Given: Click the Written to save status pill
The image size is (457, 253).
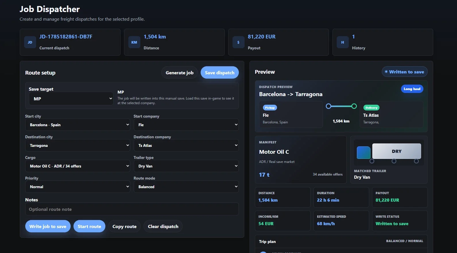Looking at the screenshot, I should [404, 72].
